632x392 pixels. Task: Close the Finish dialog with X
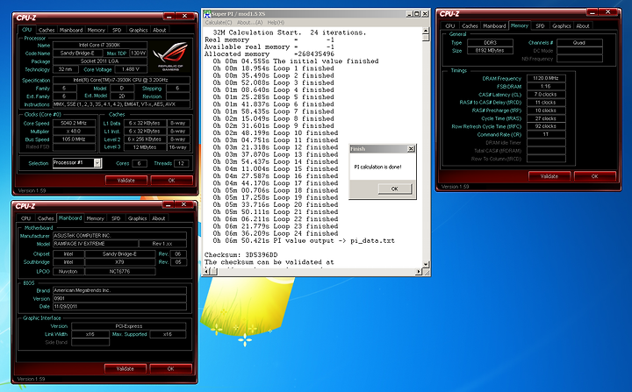point(411,149)
